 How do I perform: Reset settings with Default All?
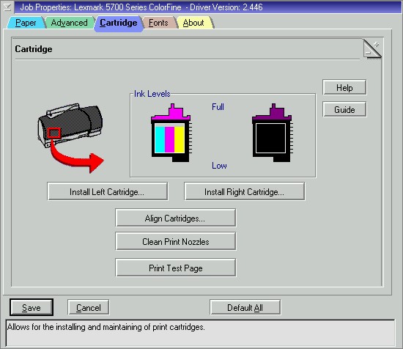pos(245,307)
